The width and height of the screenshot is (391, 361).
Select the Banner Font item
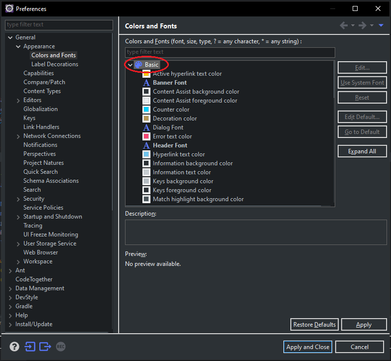click(x=169, y=83)
